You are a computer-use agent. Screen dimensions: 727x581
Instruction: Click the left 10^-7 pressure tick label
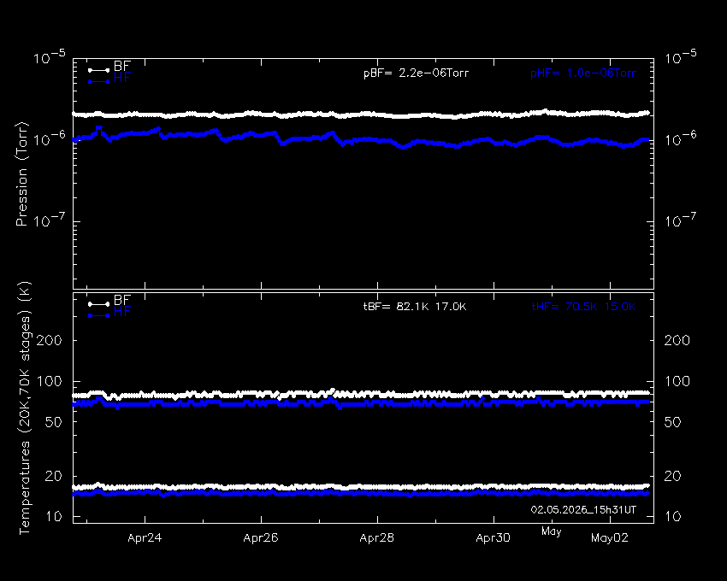click(x=49, y=220)
